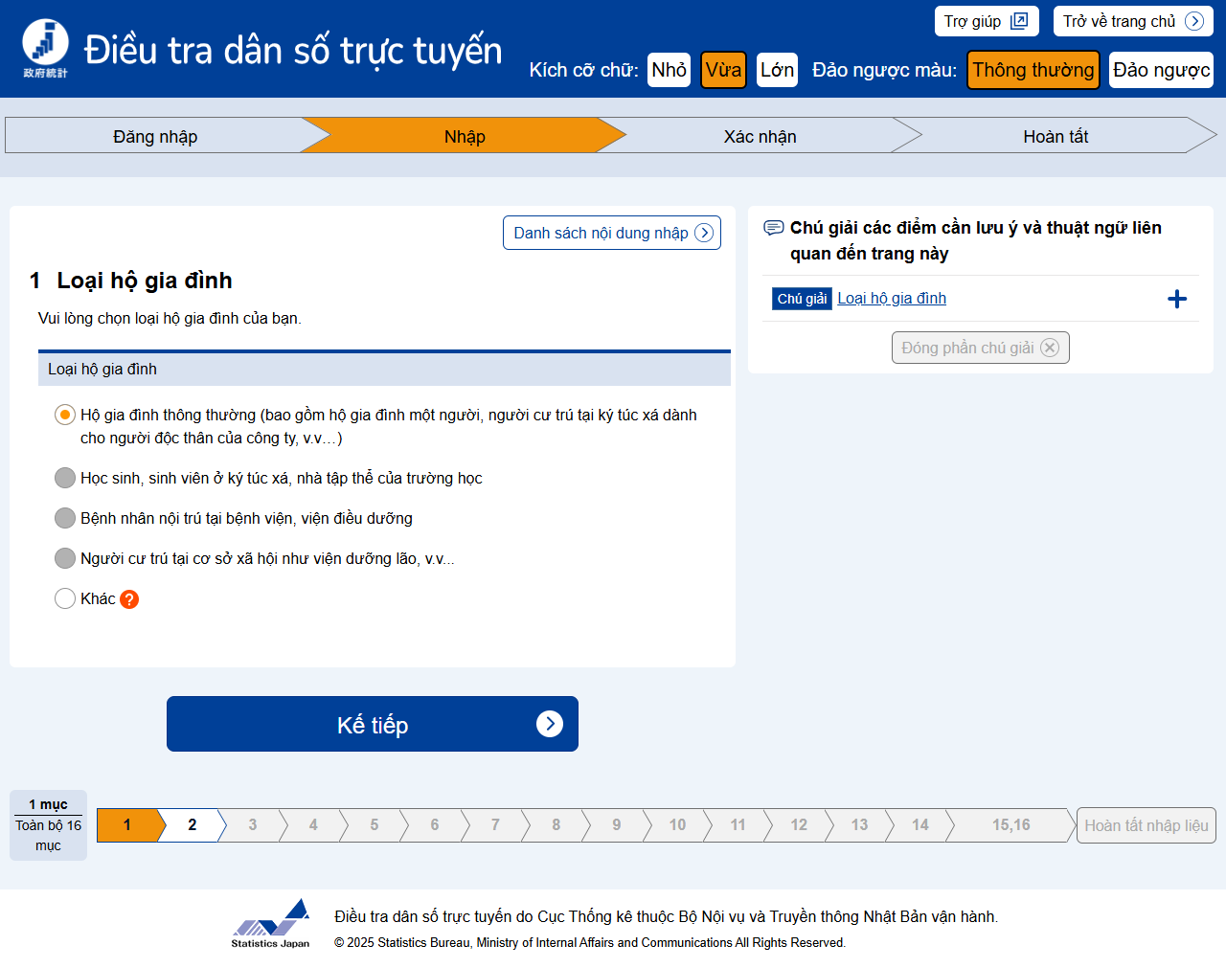Click the speech bubble notes icon
Screen dimensions: 1226x968
tap(773, 228)
